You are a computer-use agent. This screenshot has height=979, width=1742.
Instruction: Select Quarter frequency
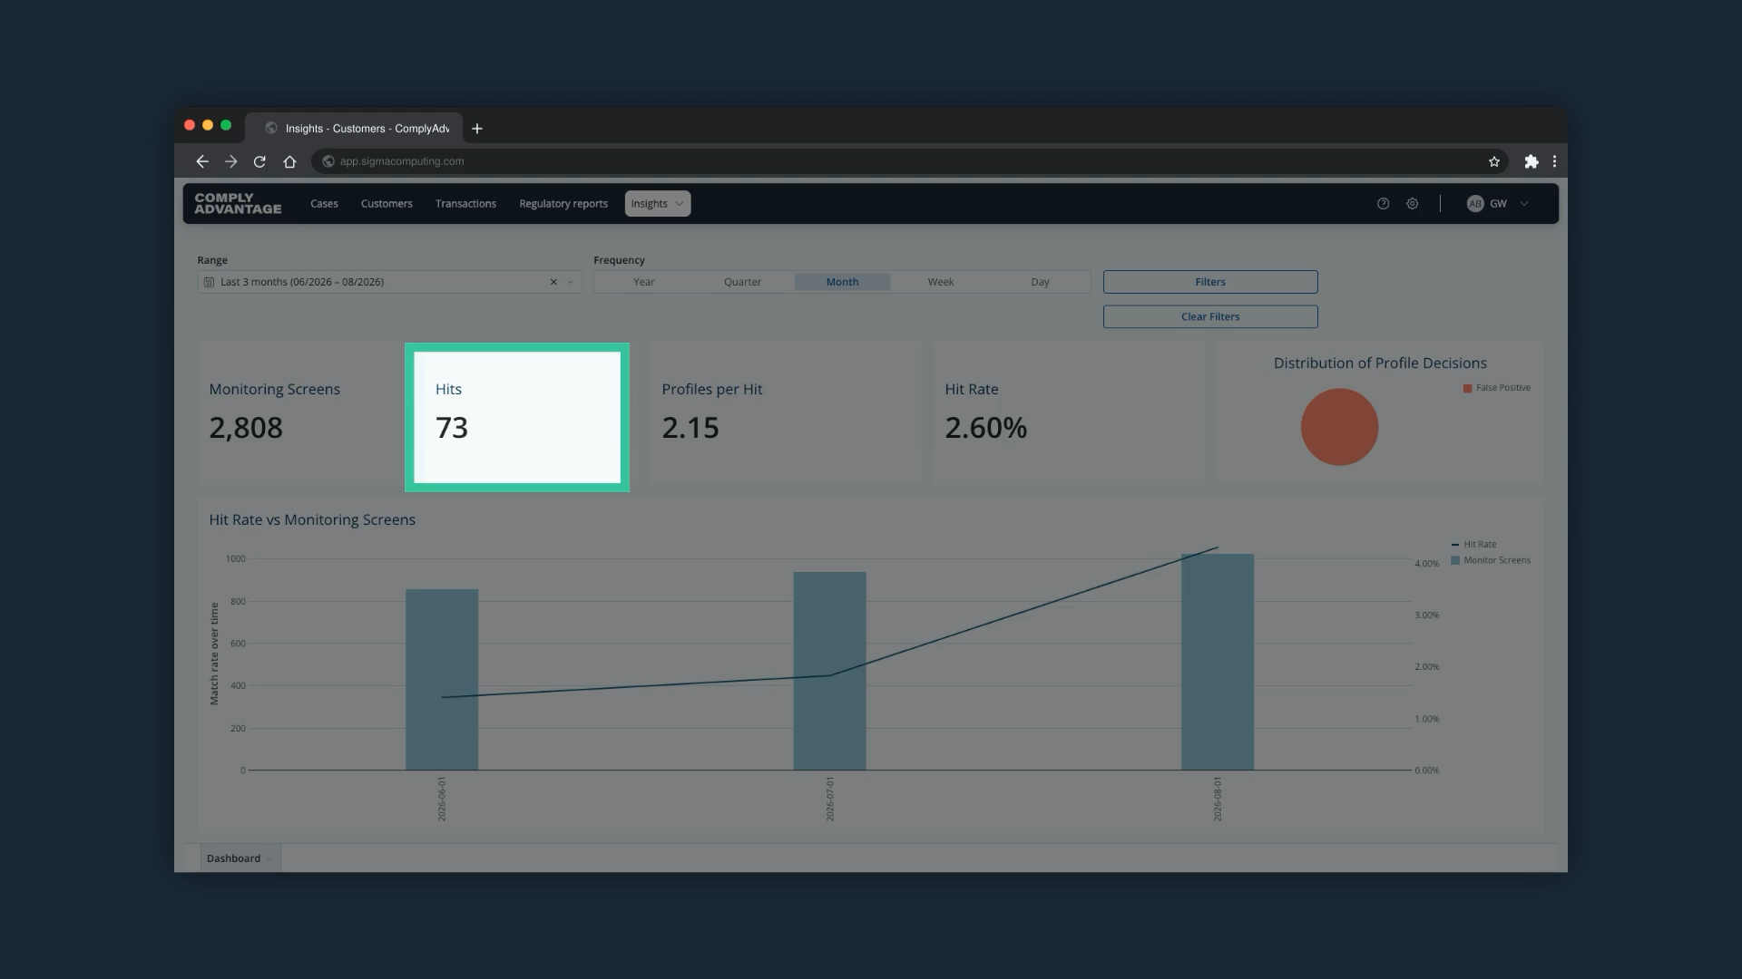(x=742, y=282)
